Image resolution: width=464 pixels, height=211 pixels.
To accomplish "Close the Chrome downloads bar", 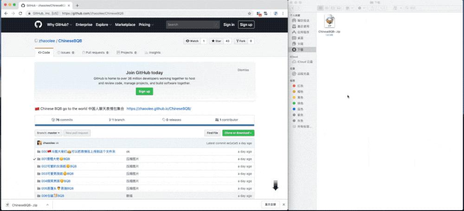I will [x=284, y=205].
